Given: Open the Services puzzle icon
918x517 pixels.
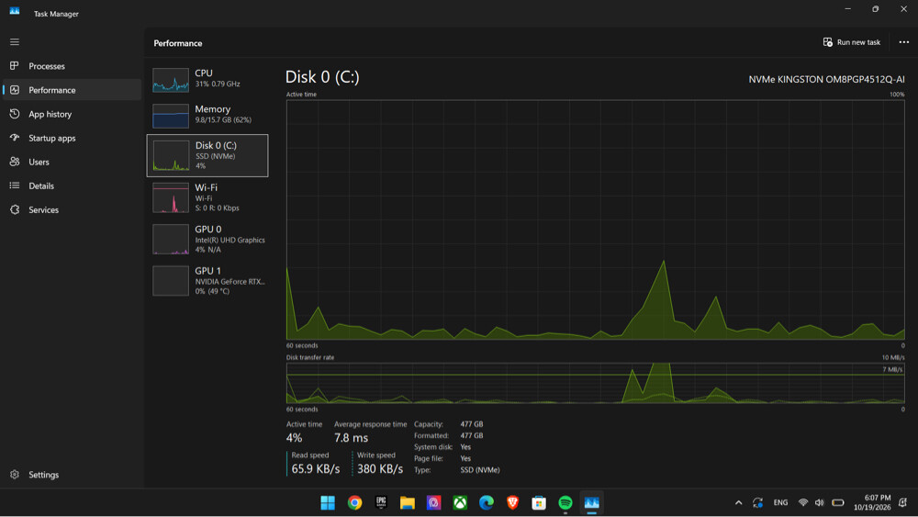Looking at the screenshot, I should tap(15, 209).
